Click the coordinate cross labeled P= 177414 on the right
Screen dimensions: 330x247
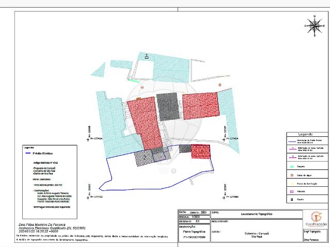point(224,139)
